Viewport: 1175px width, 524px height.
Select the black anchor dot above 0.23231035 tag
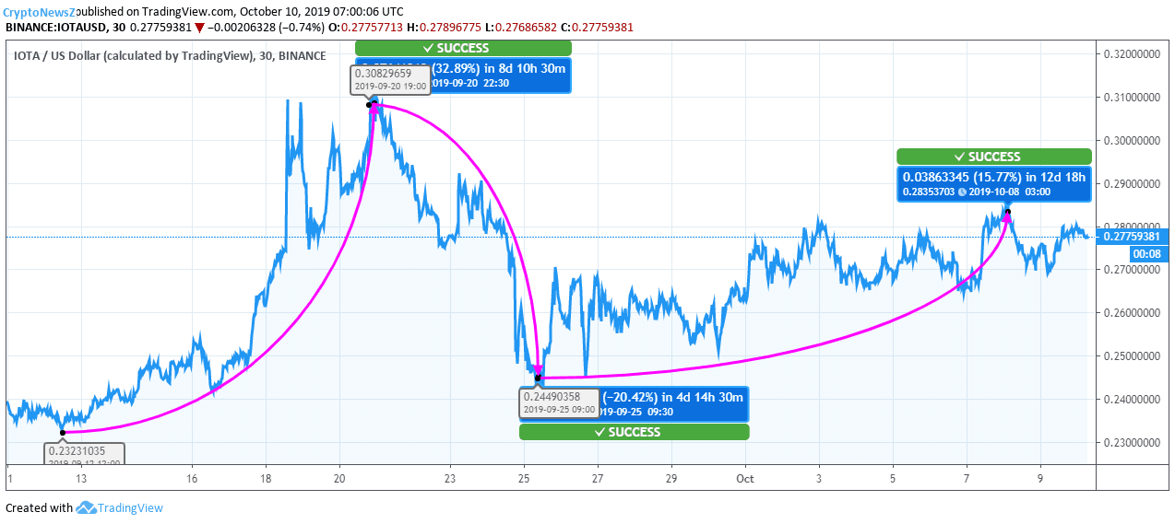63,432
